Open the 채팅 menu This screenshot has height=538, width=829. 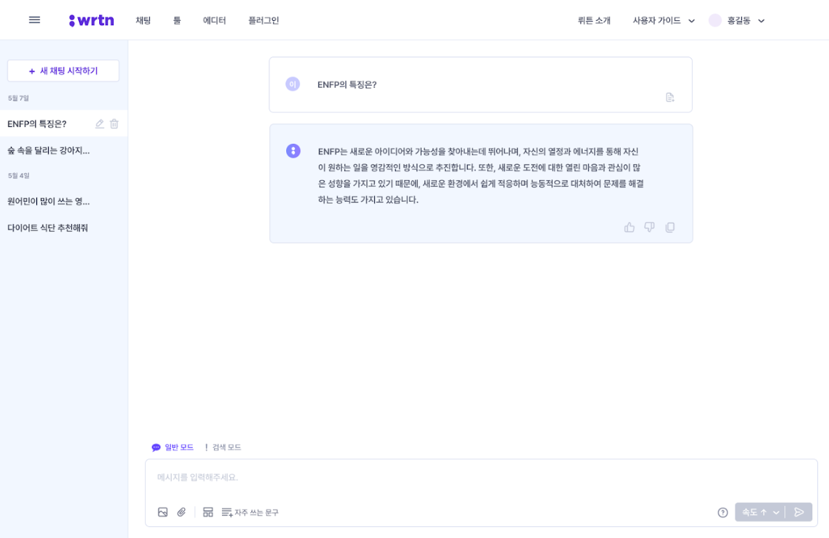[143, 21]
